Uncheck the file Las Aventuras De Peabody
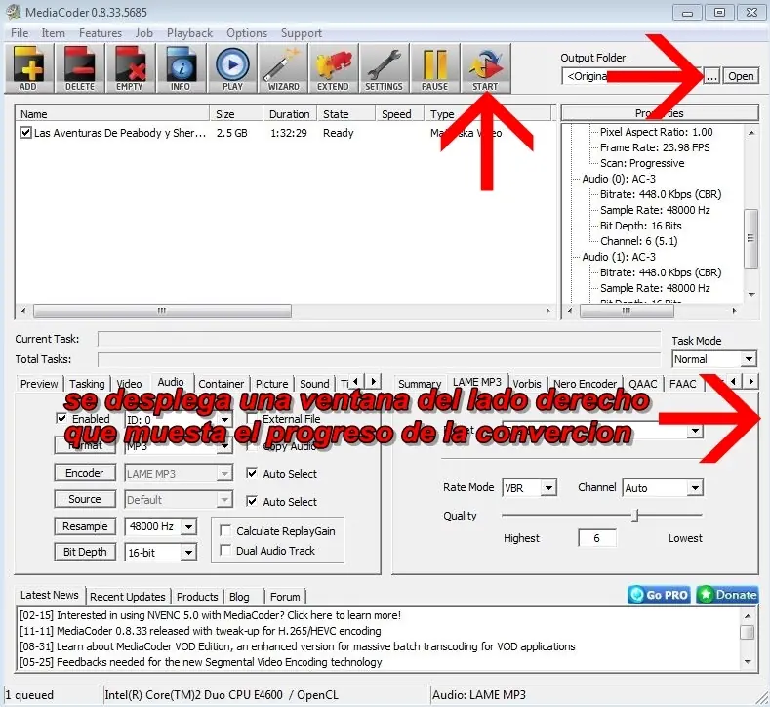The width and height of the screenshot is (770, 707). pos(25,133)
